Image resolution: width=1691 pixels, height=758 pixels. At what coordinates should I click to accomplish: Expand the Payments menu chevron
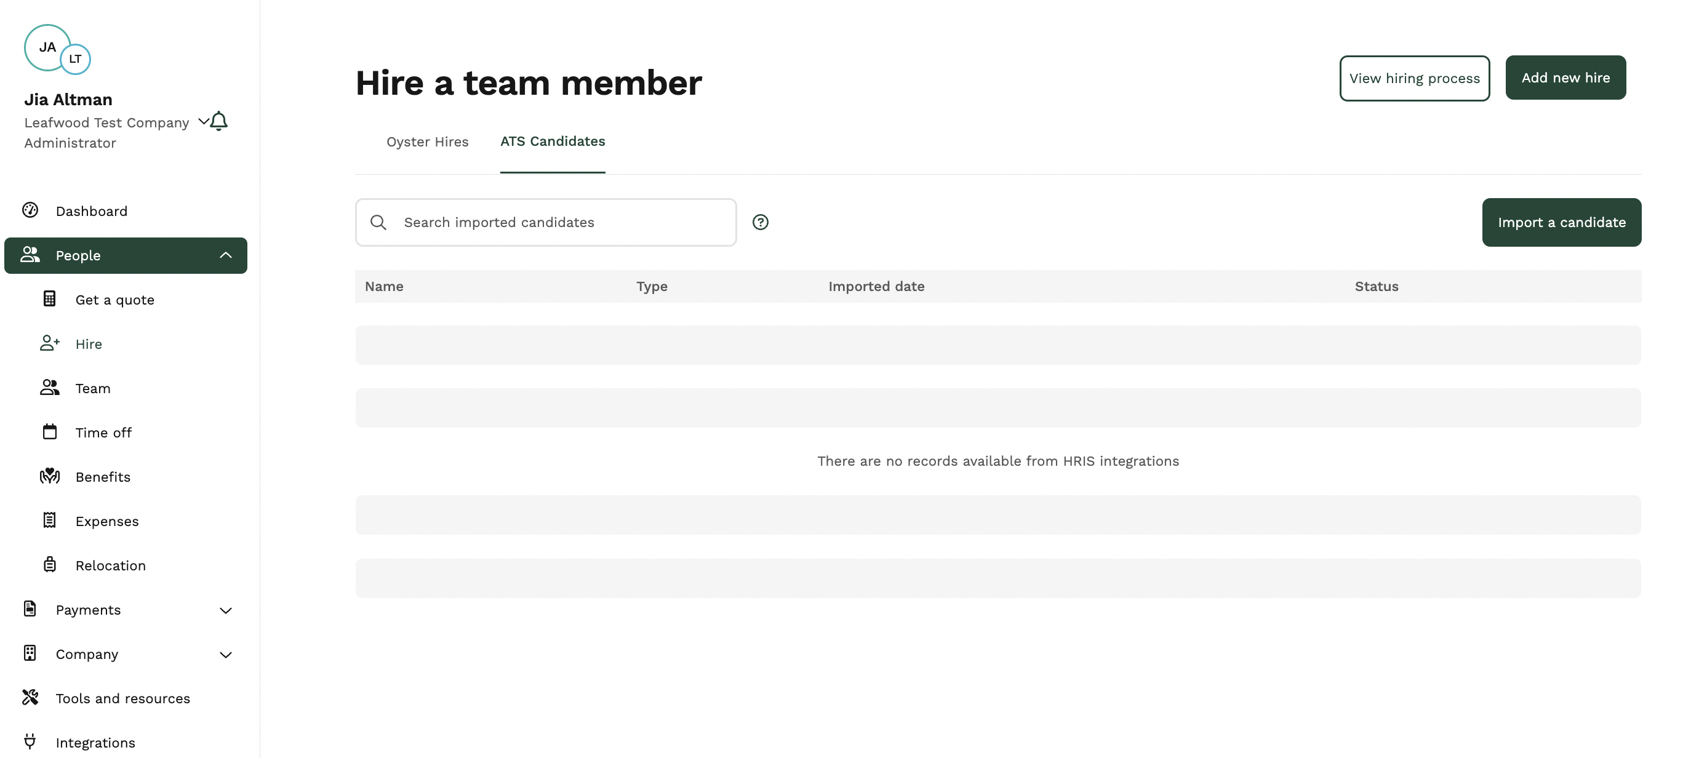click(x=226, y=611)
